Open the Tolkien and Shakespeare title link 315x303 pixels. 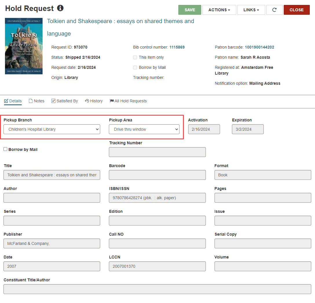tap(120, 27)
